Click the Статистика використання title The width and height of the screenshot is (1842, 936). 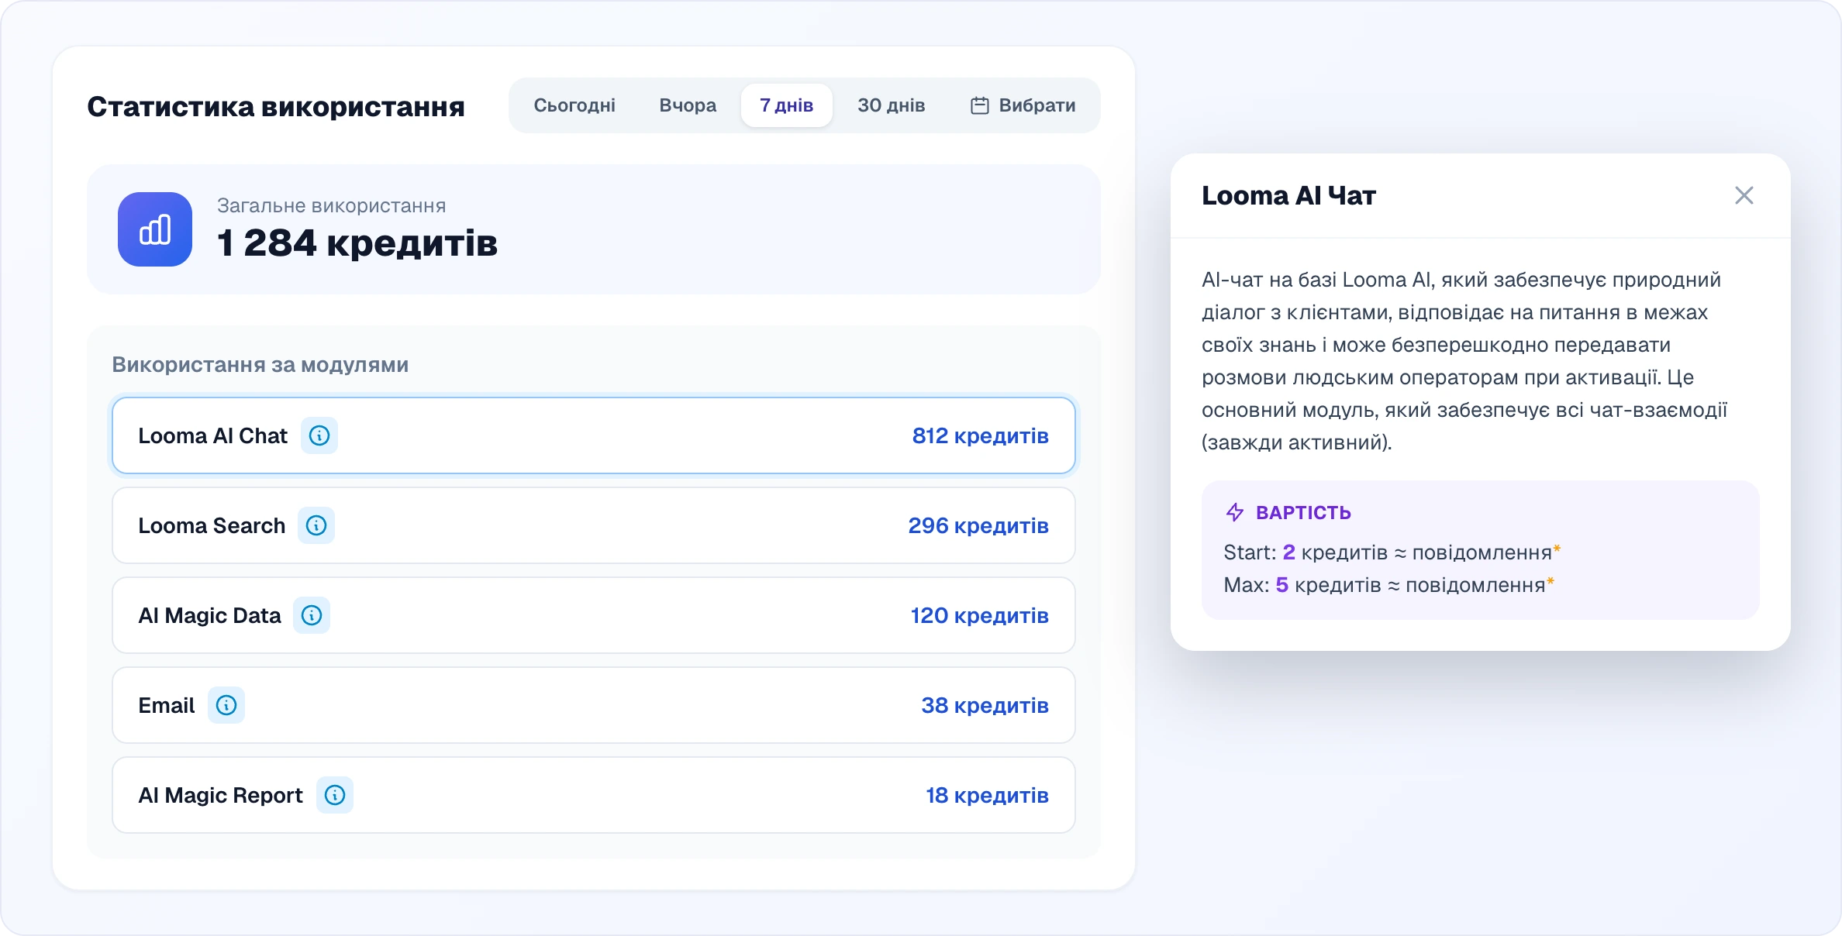276,106
